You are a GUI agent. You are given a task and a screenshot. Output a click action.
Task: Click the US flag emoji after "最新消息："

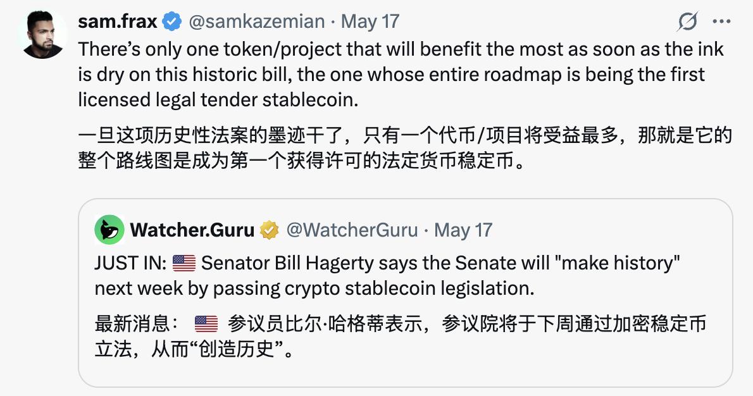coord(206,324)
